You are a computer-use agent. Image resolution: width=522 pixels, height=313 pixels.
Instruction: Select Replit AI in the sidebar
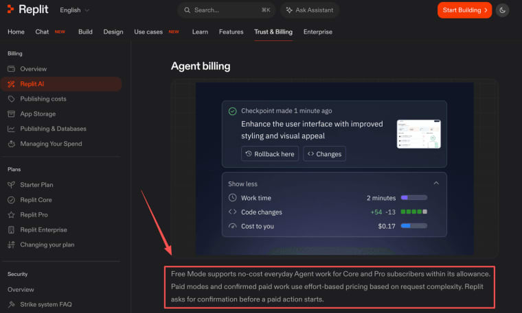62,84
